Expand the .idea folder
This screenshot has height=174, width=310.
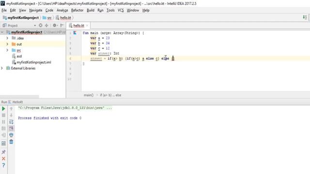point(7,38)
